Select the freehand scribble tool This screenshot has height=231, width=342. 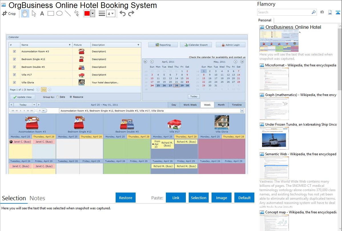77,13
